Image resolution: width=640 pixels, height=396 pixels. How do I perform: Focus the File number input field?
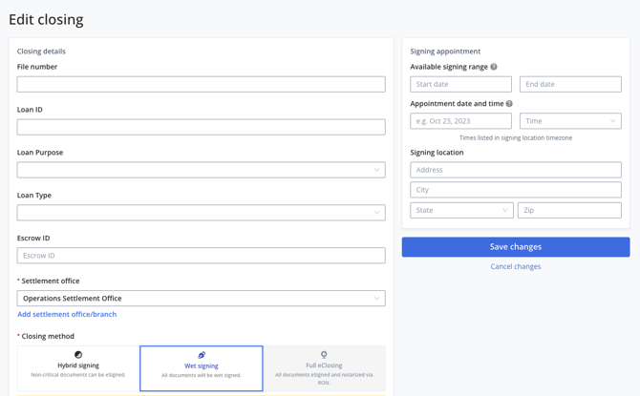tap(201, 84)
